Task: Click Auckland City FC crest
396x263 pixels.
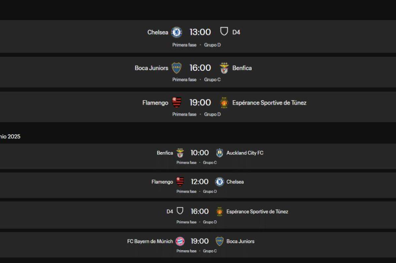Action: [219, 153]
